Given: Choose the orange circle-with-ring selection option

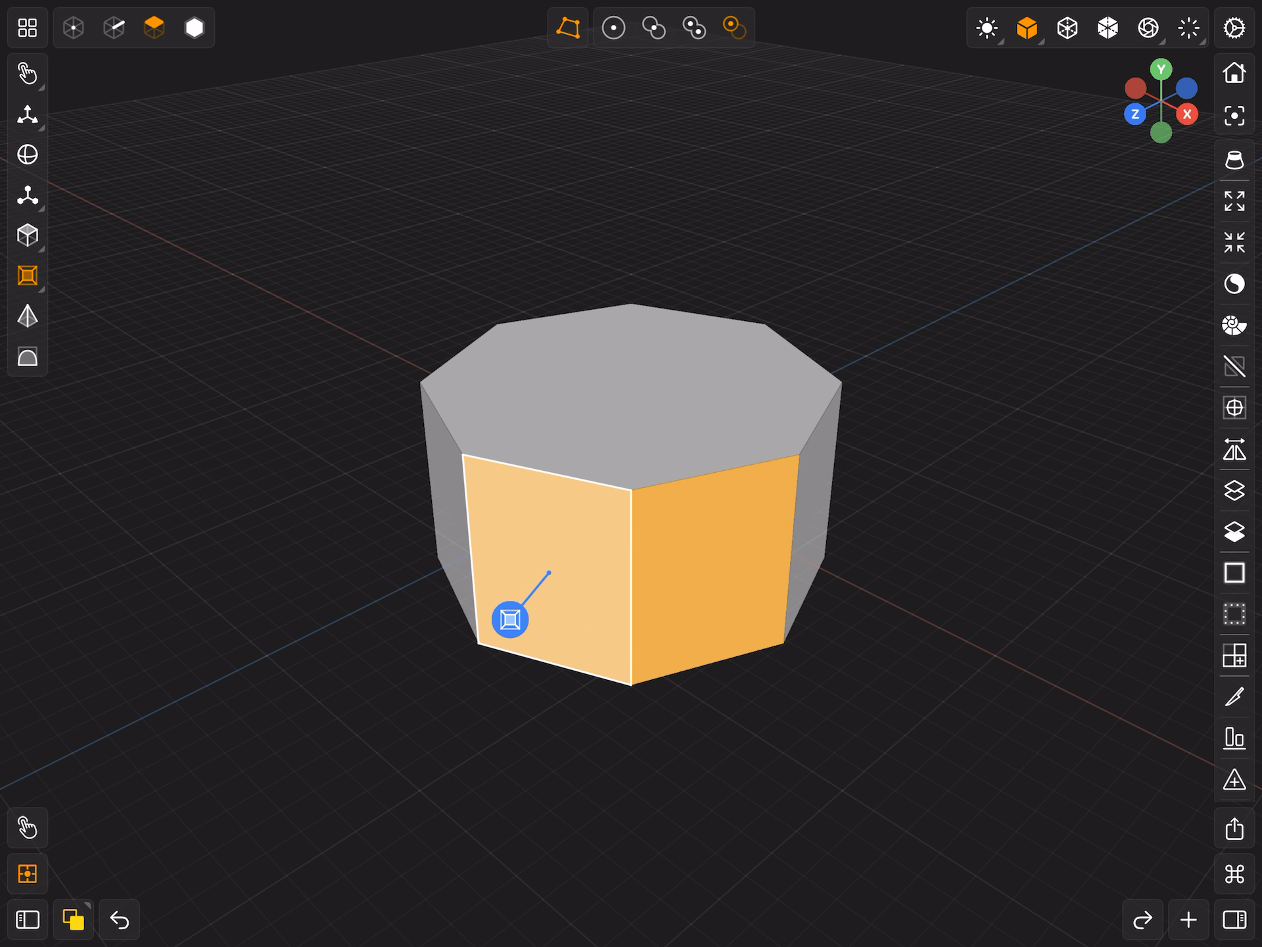Looking at the screenshot, I should 734,28.
